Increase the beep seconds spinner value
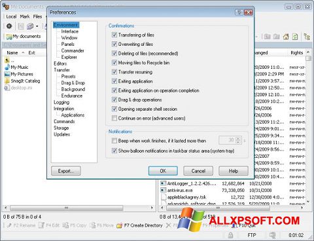The image size is (314, 241). 238,138
